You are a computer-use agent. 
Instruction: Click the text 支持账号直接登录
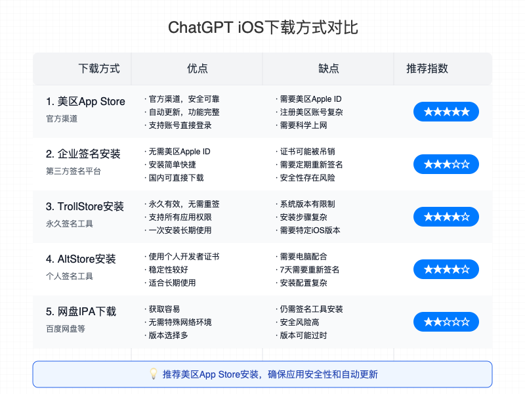[180, 125]
